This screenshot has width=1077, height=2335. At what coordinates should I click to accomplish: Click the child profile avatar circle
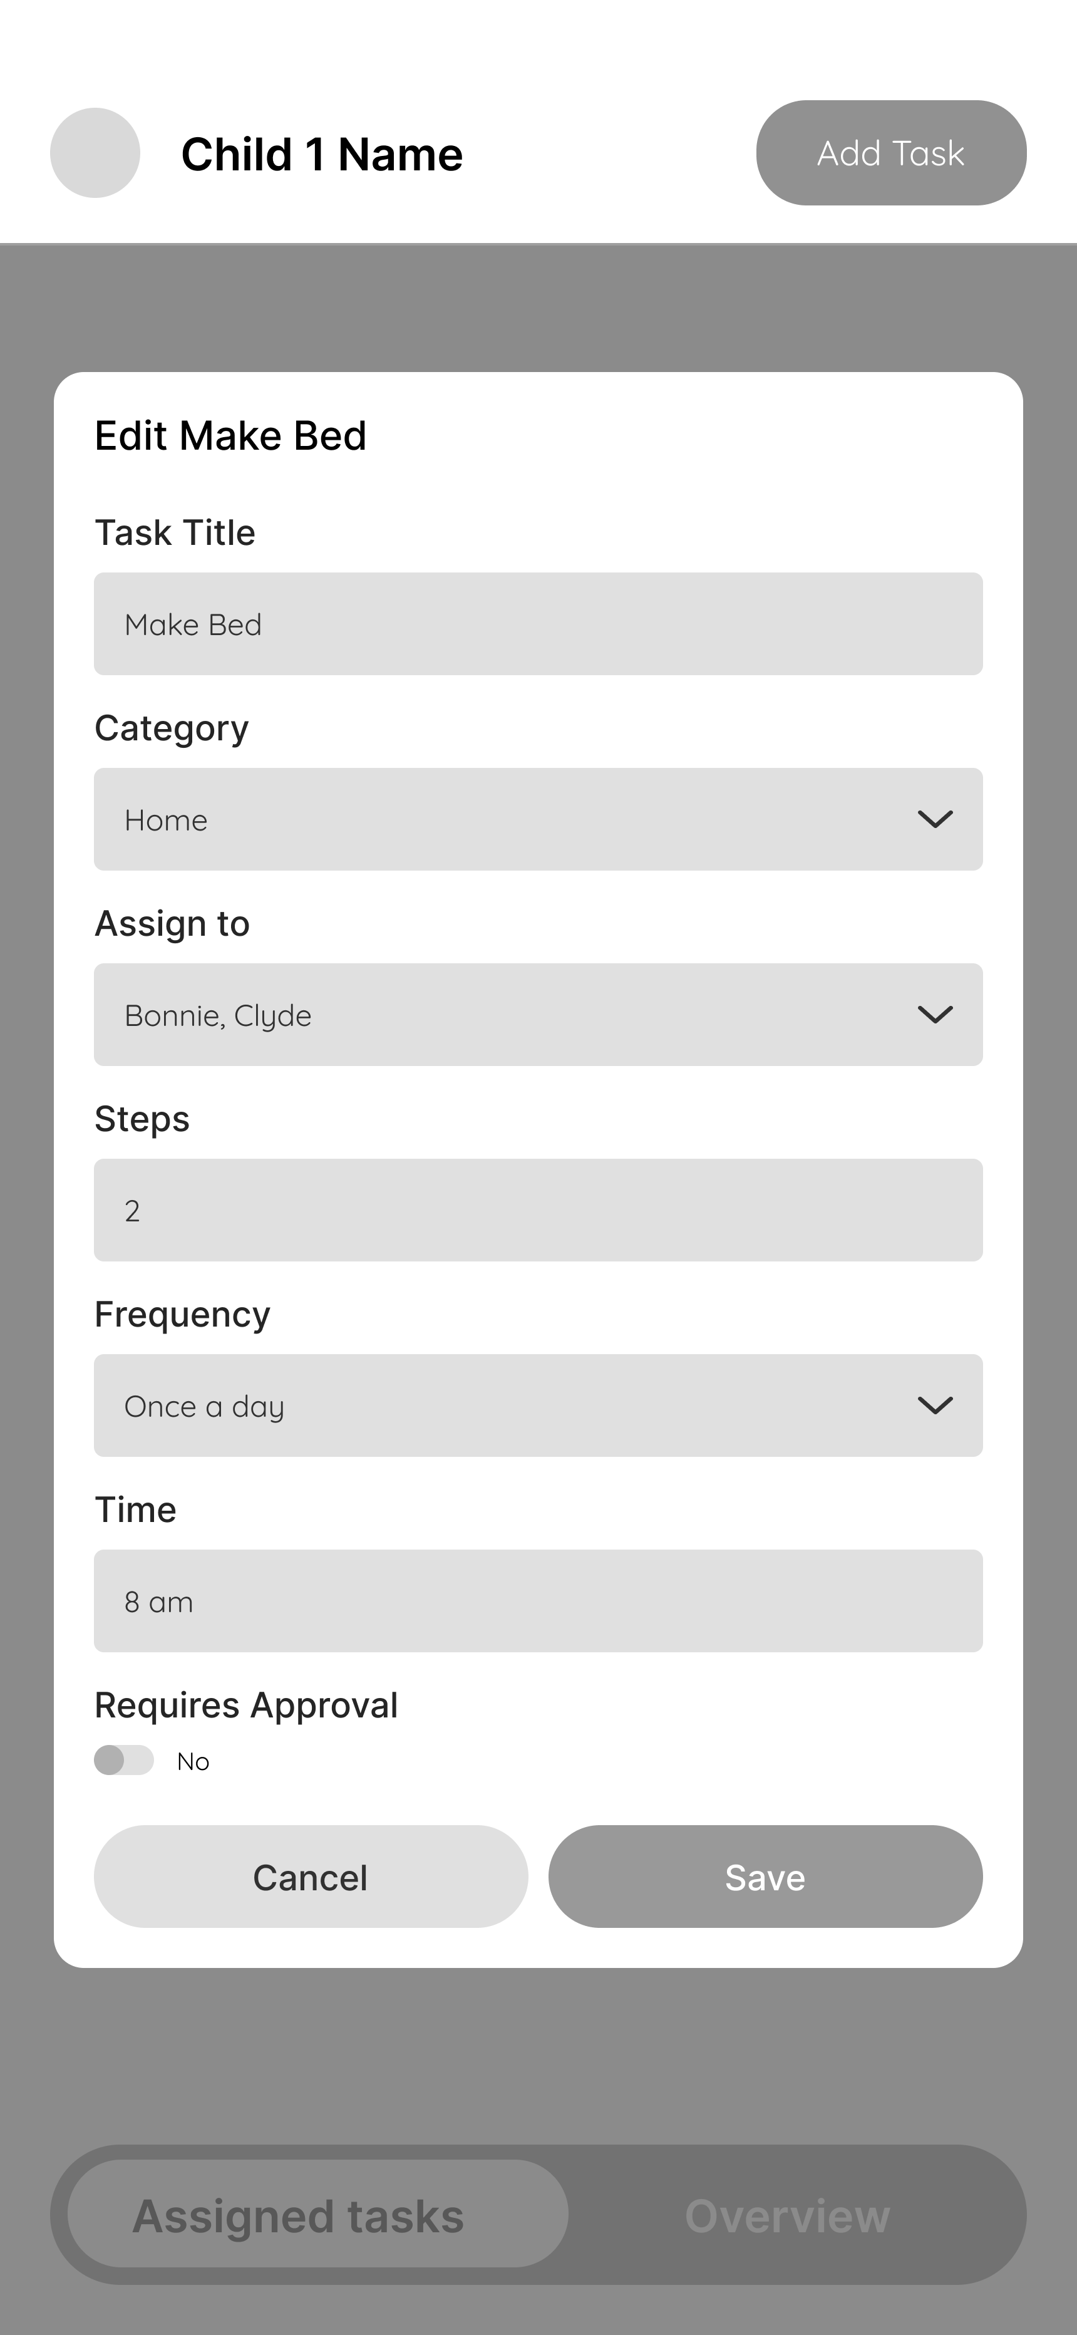pos(95,153)
